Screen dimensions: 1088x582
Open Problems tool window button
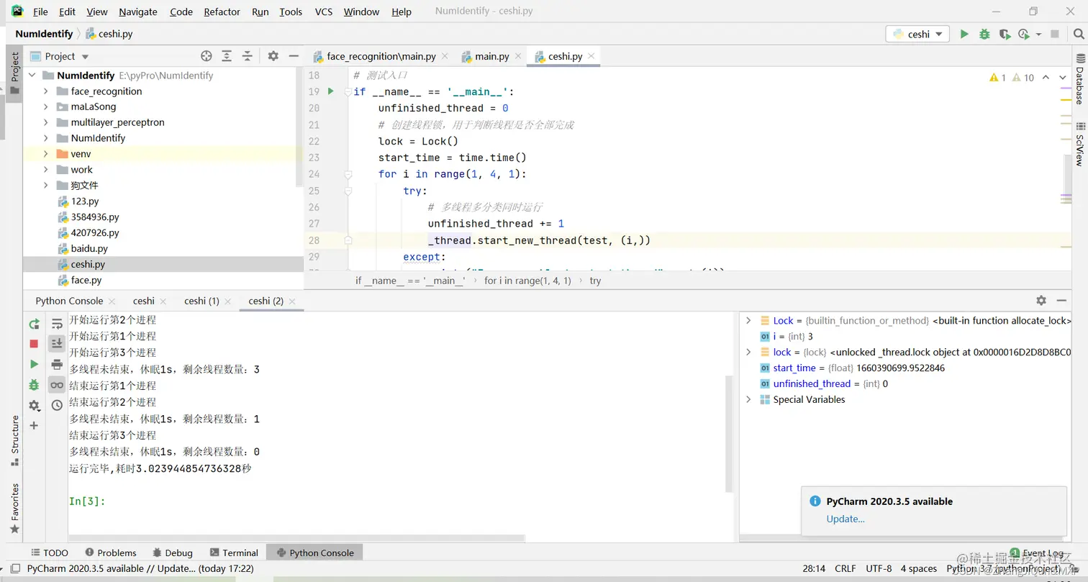[x=110, y=553]
